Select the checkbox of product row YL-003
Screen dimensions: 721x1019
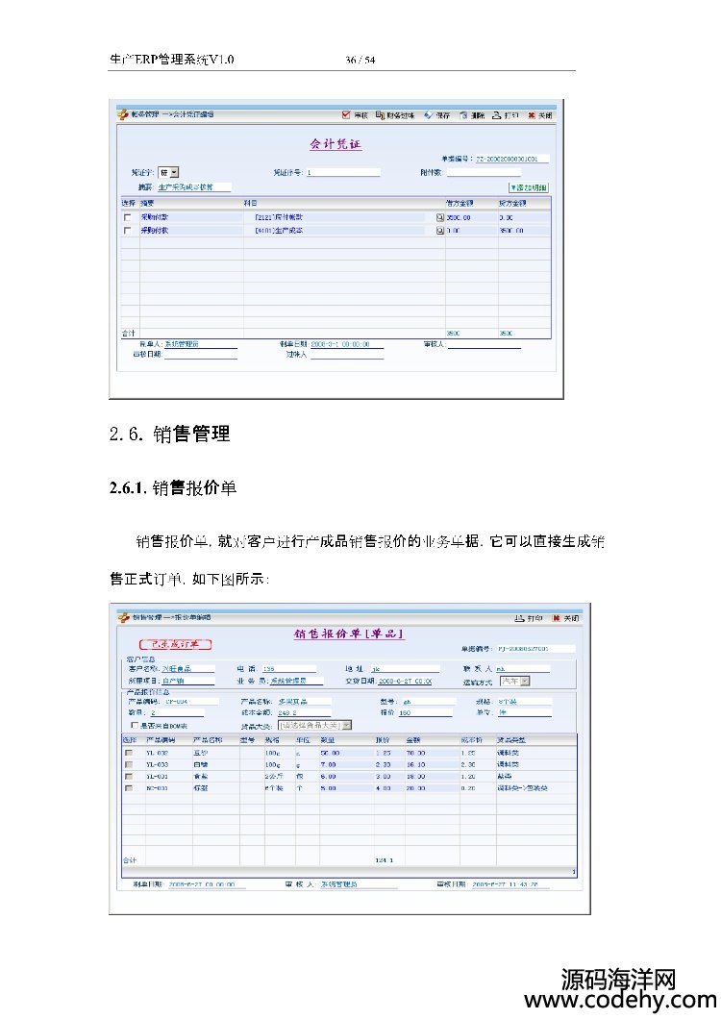click(129, 765)
